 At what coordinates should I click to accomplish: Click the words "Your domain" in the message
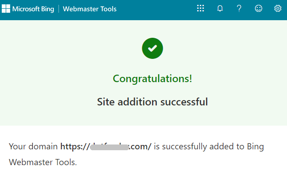pyautogui.click(x=33, y=146)
